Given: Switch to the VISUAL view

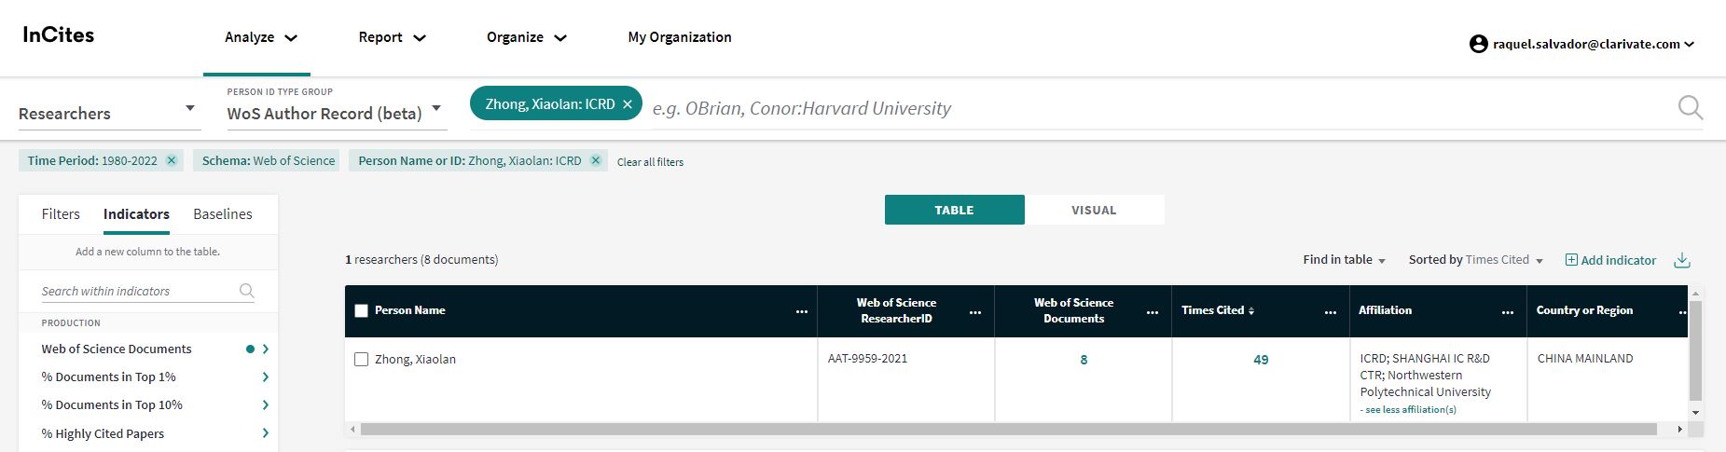Looking at the screenshot, I should 1094,210.
